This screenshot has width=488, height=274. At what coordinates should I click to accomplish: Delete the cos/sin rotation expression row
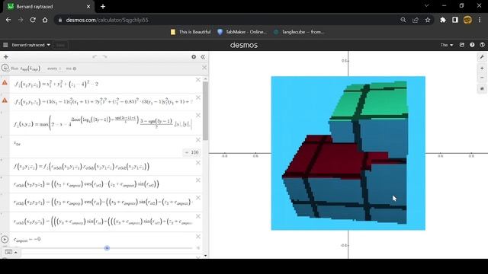click(198, 180)
